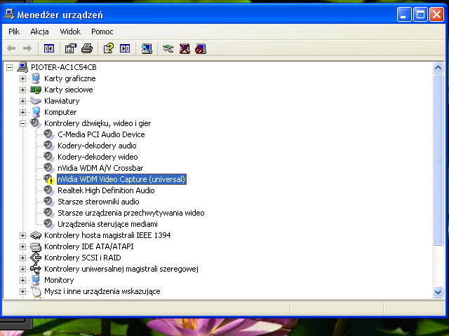Expand the Karty graficzne node

22,78
